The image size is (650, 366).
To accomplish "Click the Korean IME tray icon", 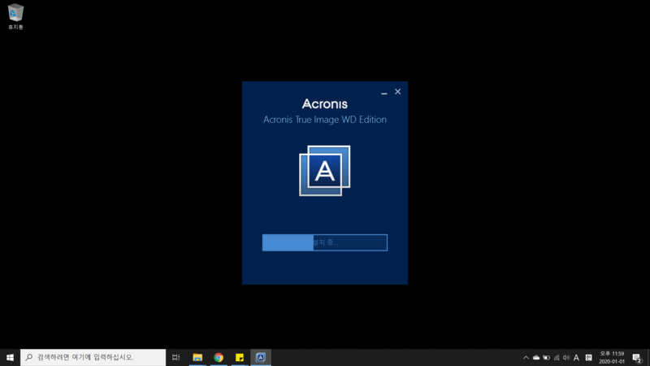I will [588, 357].
